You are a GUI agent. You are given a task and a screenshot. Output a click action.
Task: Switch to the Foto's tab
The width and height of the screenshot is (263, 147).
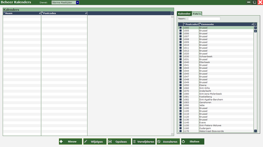tap(197, 14)
